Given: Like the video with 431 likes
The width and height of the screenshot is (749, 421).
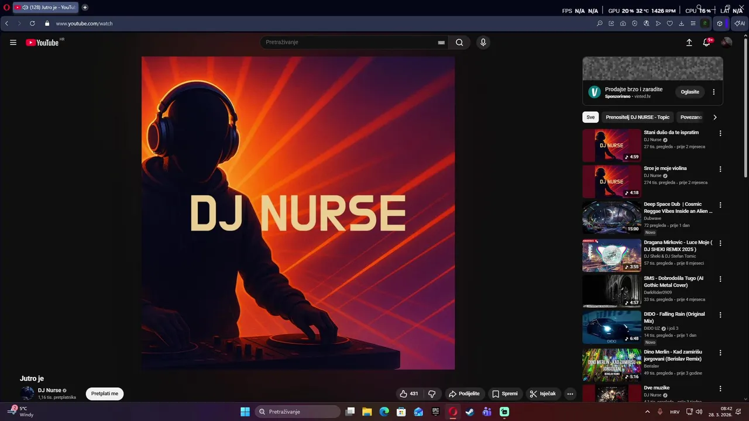Looking at the screenshot, I should click(409, 394).
